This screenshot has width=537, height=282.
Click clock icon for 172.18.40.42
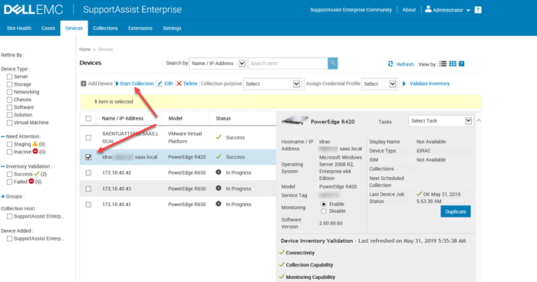[x=219, y=172]
